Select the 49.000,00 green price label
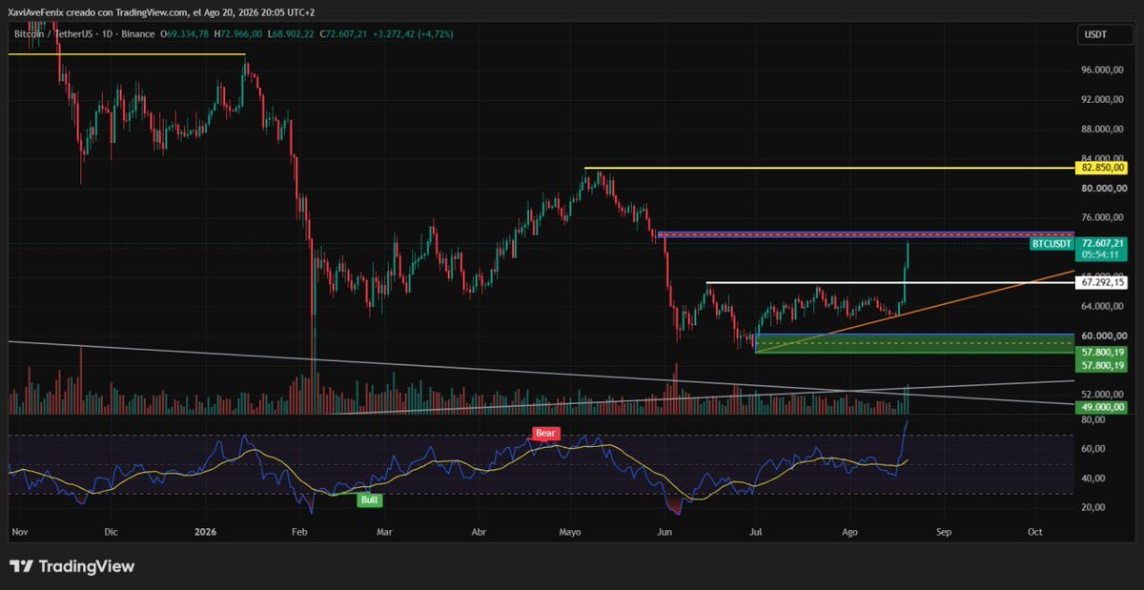 (x=1101, y=407)
